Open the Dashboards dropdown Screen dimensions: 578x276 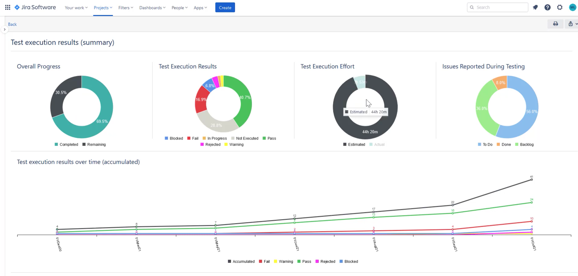click(x=152, y=8)
